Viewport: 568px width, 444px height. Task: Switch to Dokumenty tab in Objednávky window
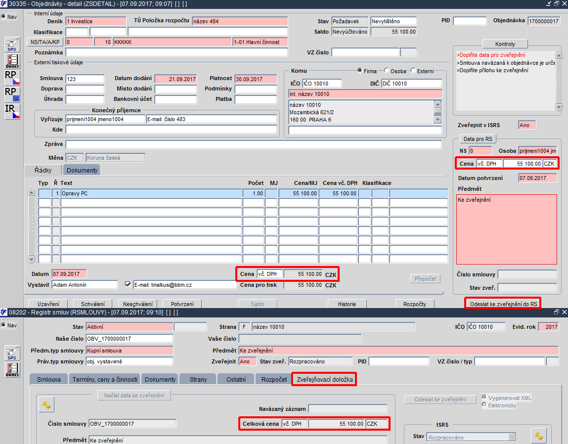[x=82, y=170]
